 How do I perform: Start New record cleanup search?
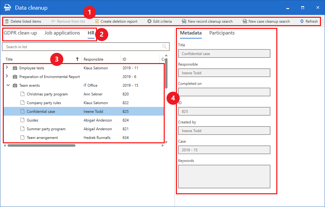point(207,21)
